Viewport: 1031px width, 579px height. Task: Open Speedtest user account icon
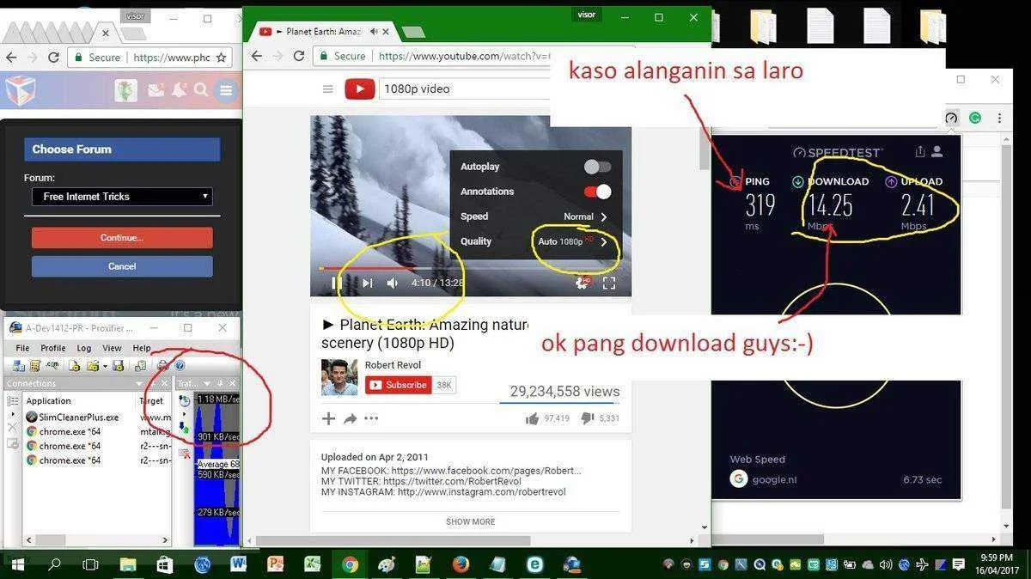tap(937, 151)
